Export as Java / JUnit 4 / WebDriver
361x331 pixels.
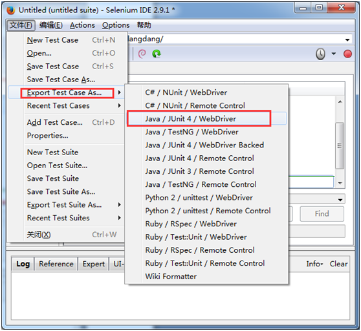[206, 119]
